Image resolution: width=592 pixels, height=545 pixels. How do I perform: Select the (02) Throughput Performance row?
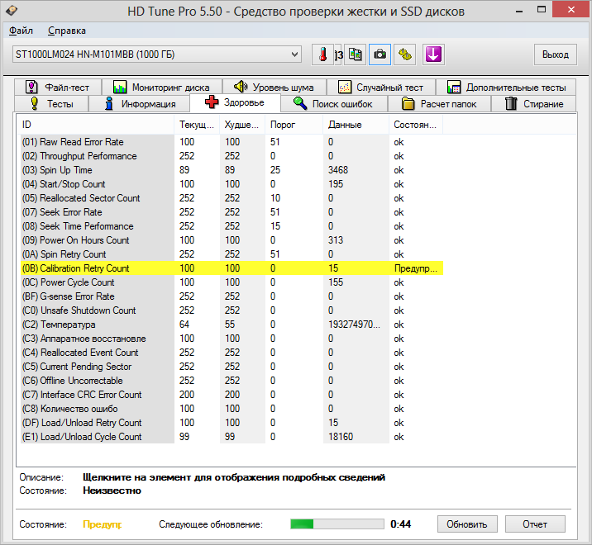pyautogui.click(x=232, y=156)
